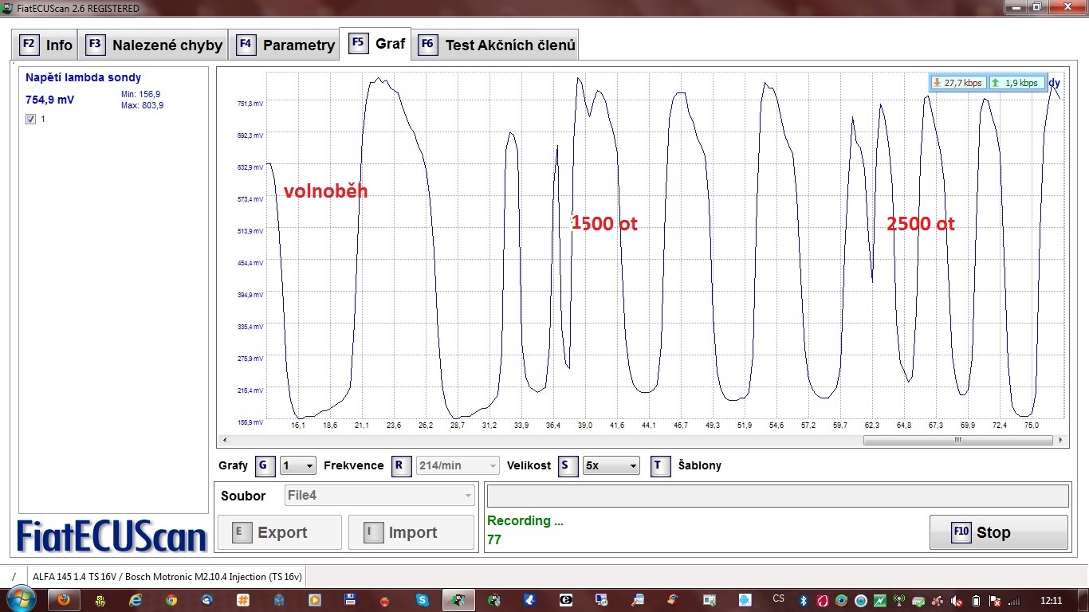The height and width of the screenshot is (612, 1089).
Task: Click the graph's horizontal scrollbar thumb
Action: [957, 440]
